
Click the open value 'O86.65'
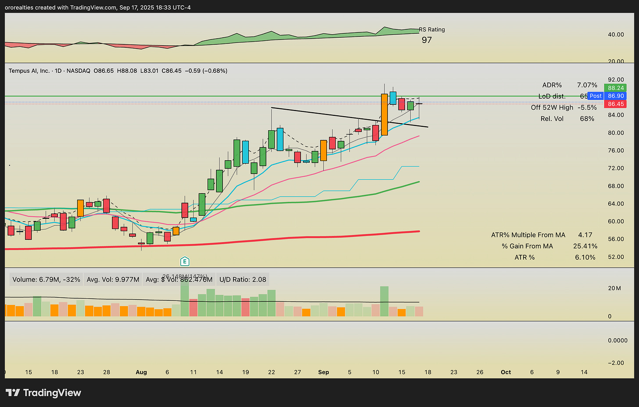104,71
